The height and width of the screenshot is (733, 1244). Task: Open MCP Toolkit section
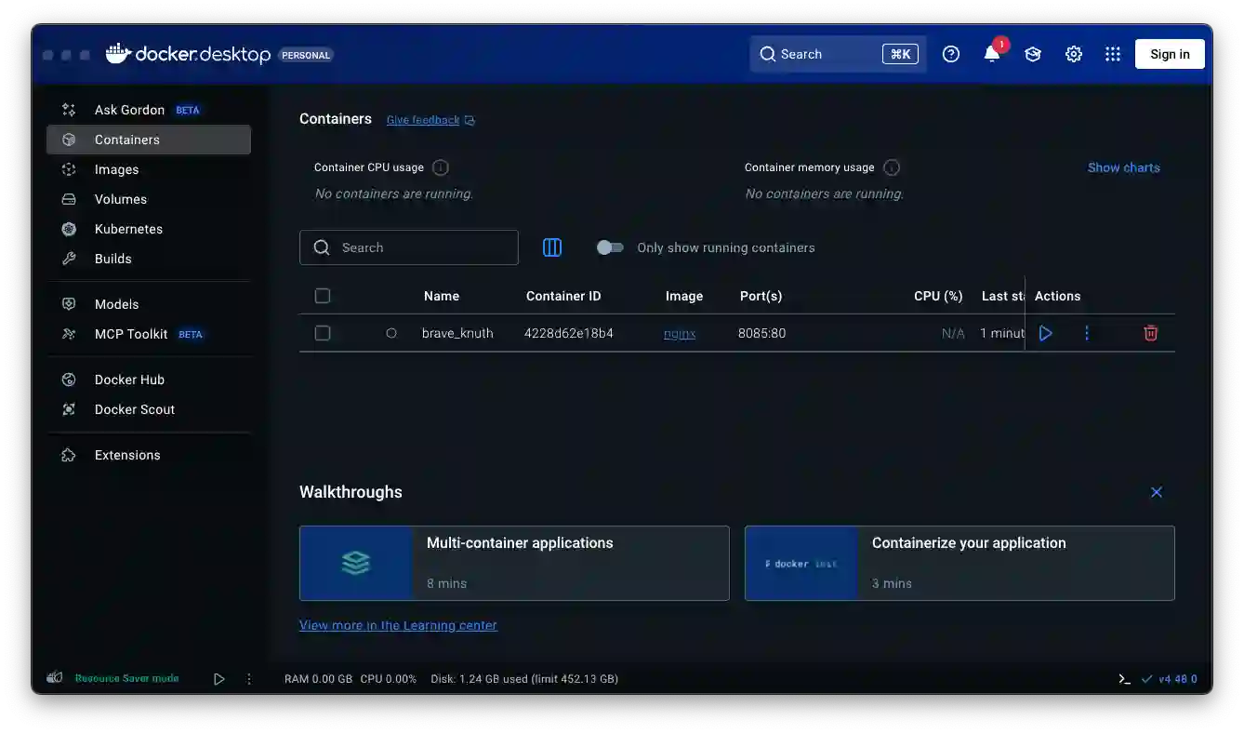133,334
